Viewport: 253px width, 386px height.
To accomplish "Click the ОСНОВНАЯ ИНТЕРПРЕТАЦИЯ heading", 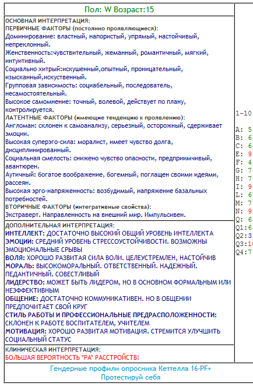I will 48,20.
